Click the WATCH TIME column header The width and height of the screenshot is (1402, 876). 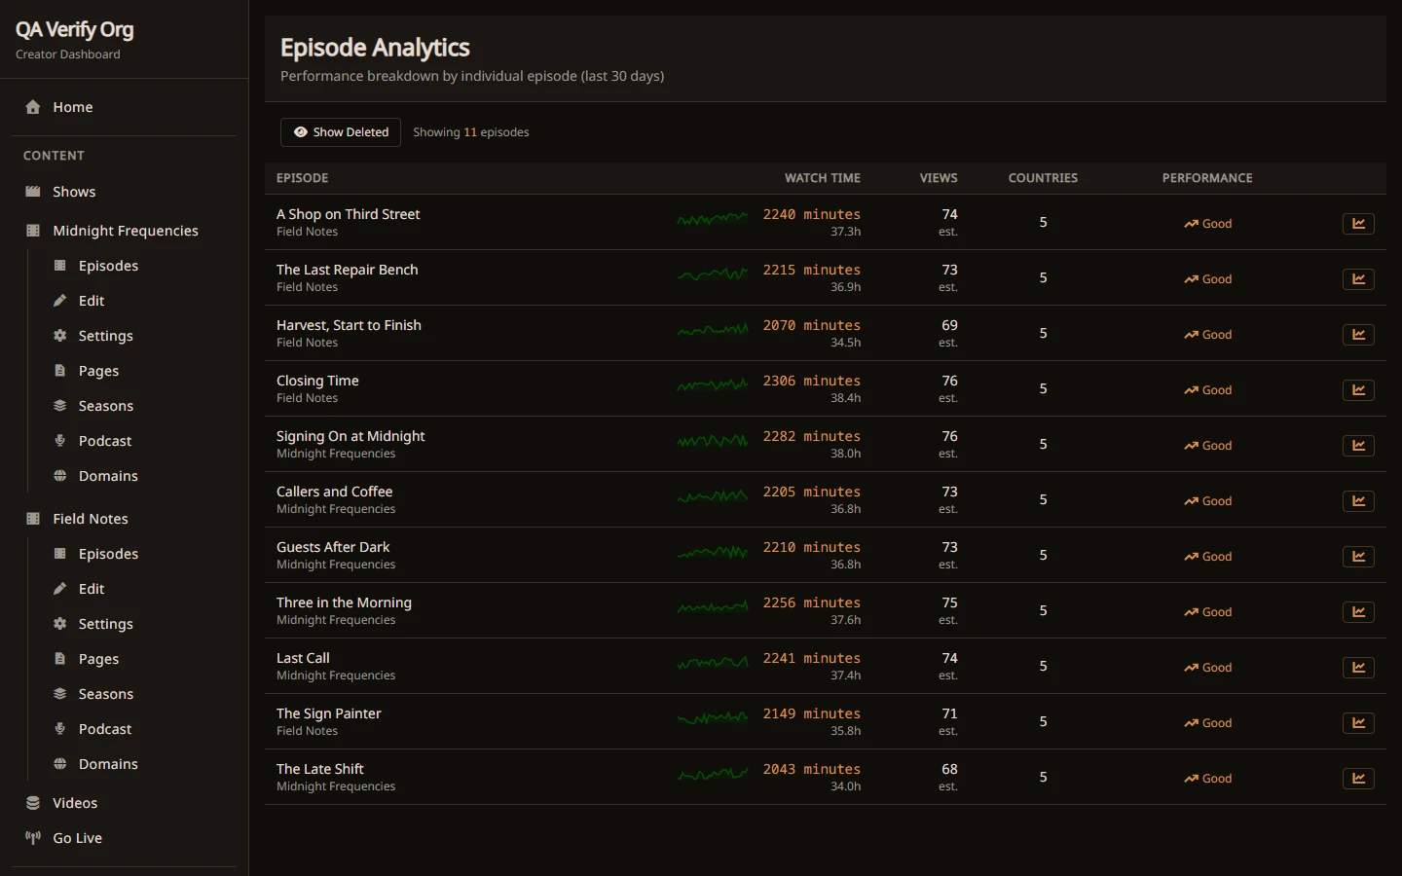(x=823, y=178)
